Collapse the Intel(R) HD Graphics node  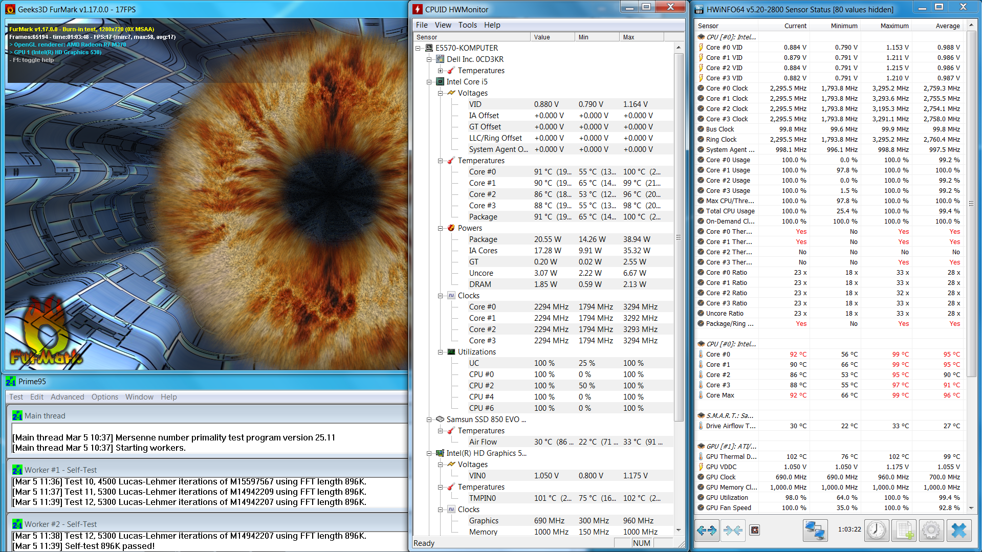tap(429, 453)
